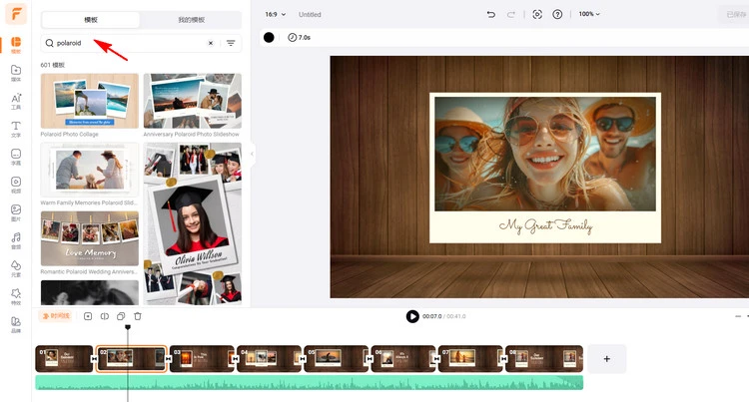Clear the polaroid search text
This screenshot has width=749, height=402.
(210, 44)
